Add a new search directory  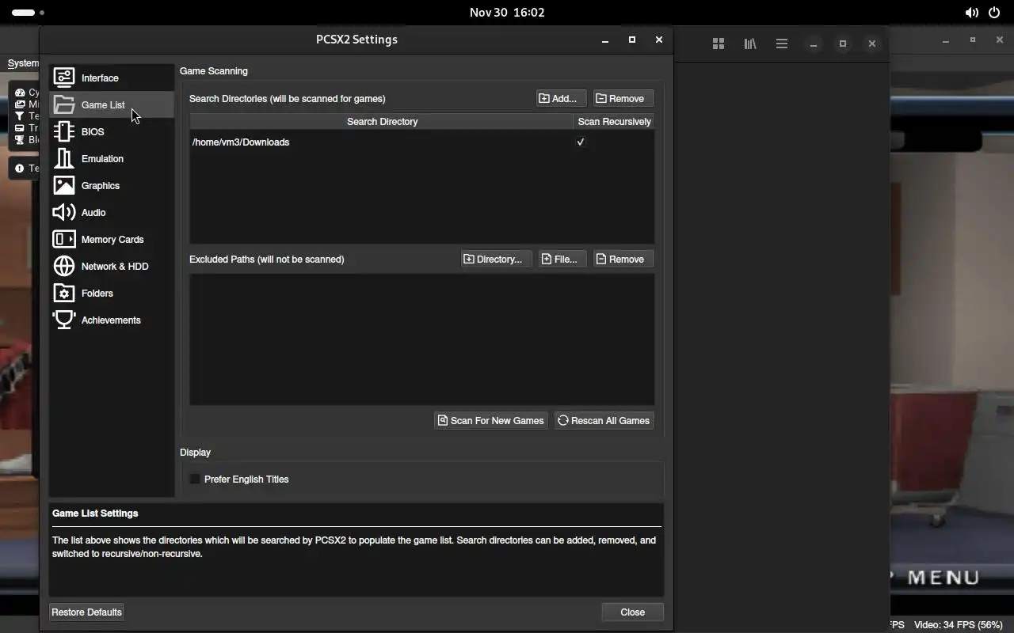click(x=561, y=98)
